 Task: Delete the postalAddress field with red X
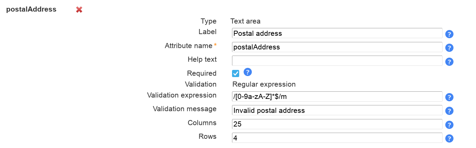(79, 10)
